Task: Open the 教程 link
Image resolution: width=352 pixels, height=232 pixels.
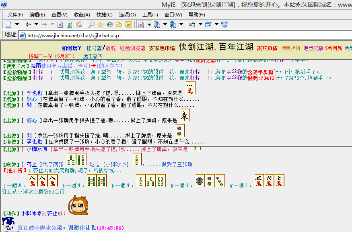Action: click(x=111, y=48)
